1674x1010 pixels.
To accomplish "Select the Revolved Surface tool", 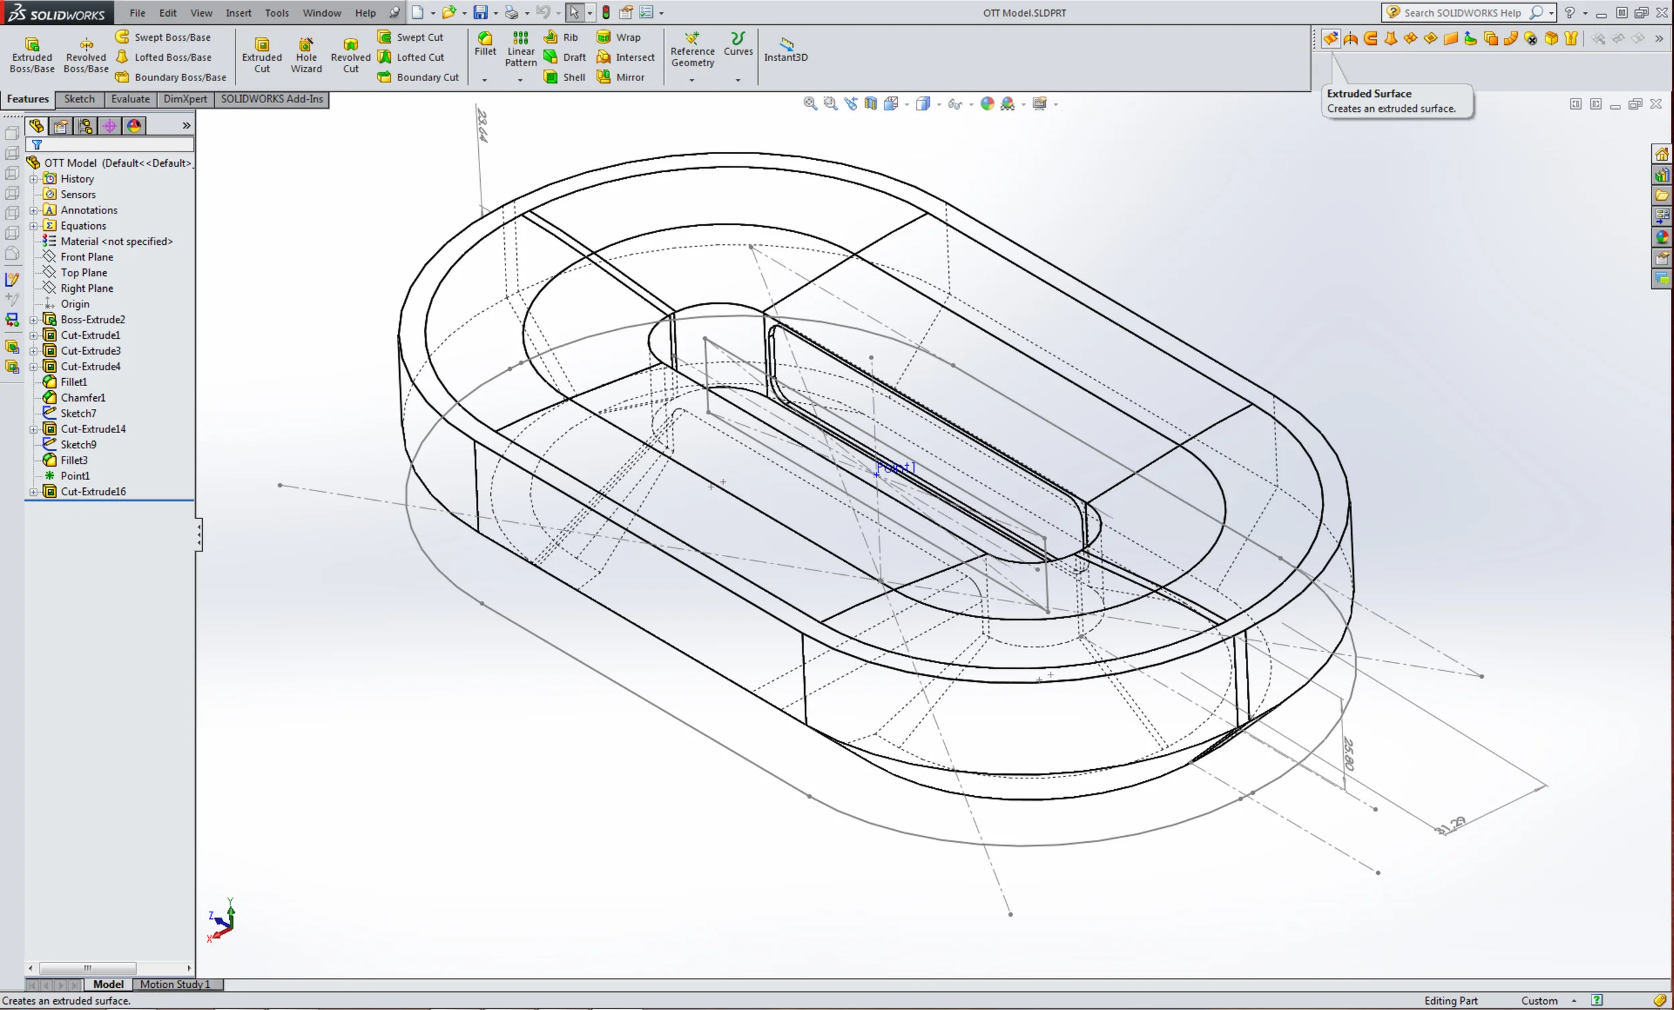I will coord(1351,39).
